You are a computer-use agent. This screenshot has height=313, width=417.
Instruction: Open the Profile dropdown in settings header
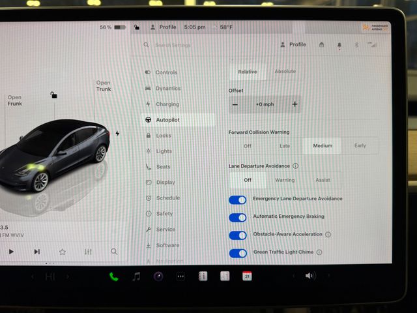293,45
